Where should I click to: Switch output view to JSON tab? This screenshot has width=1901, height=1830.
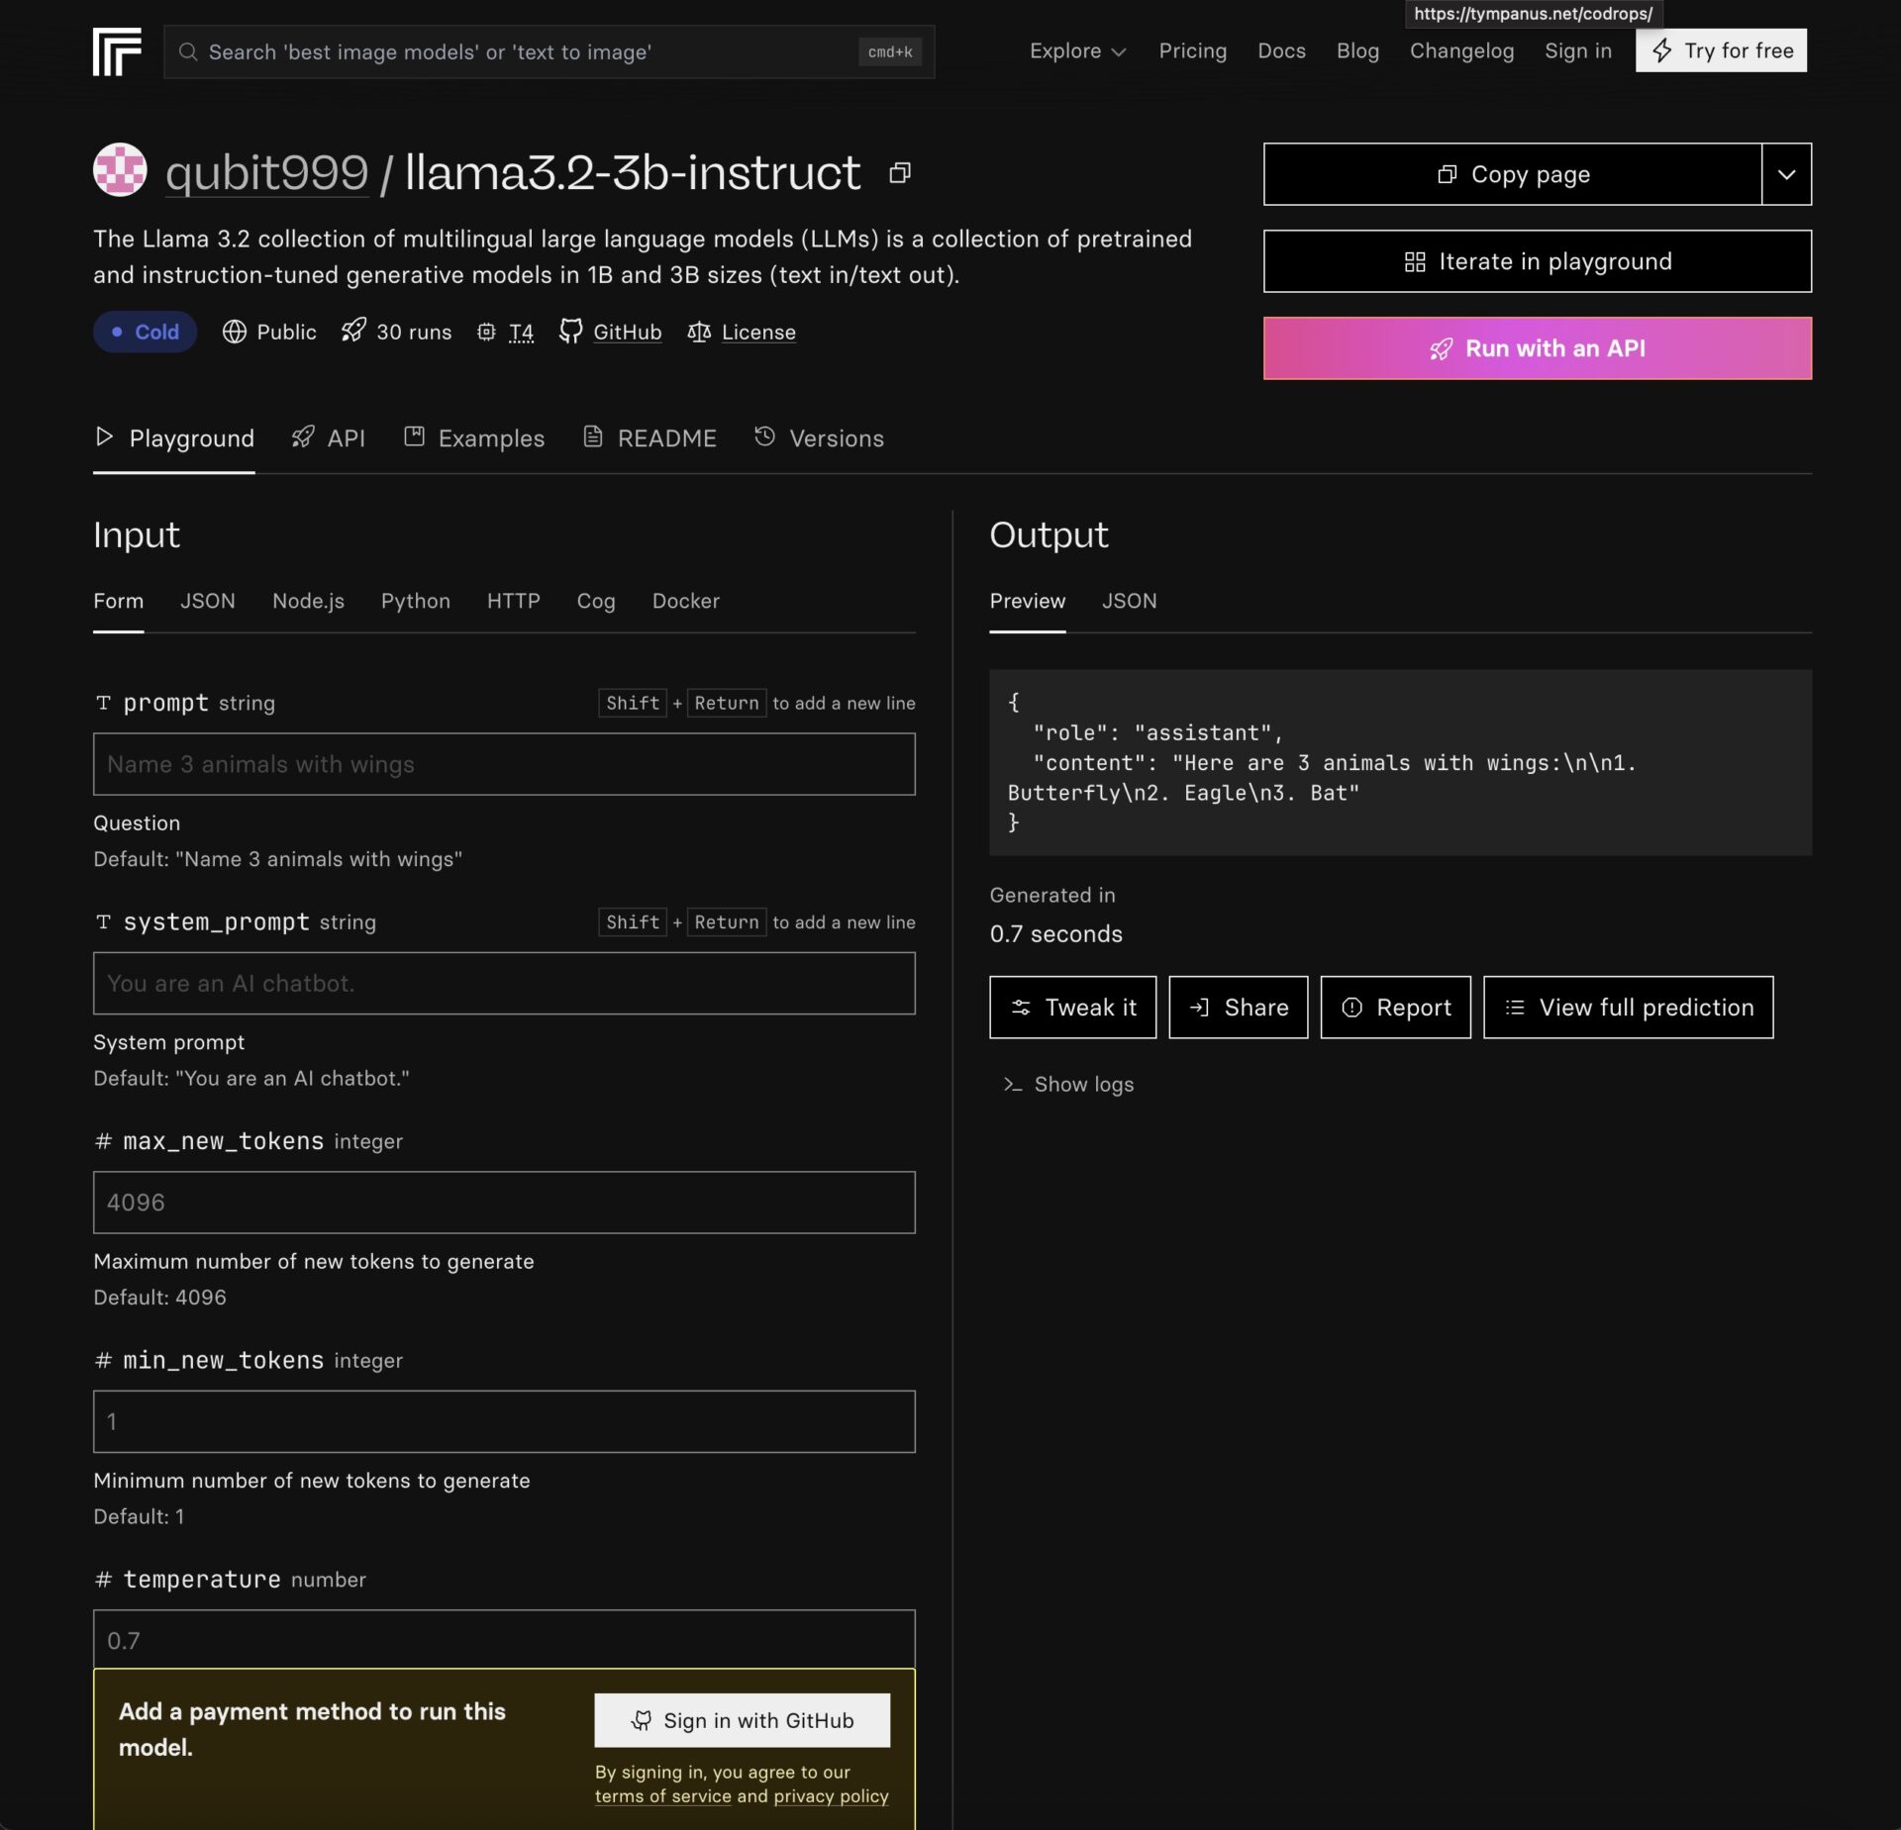[1130, 601]
